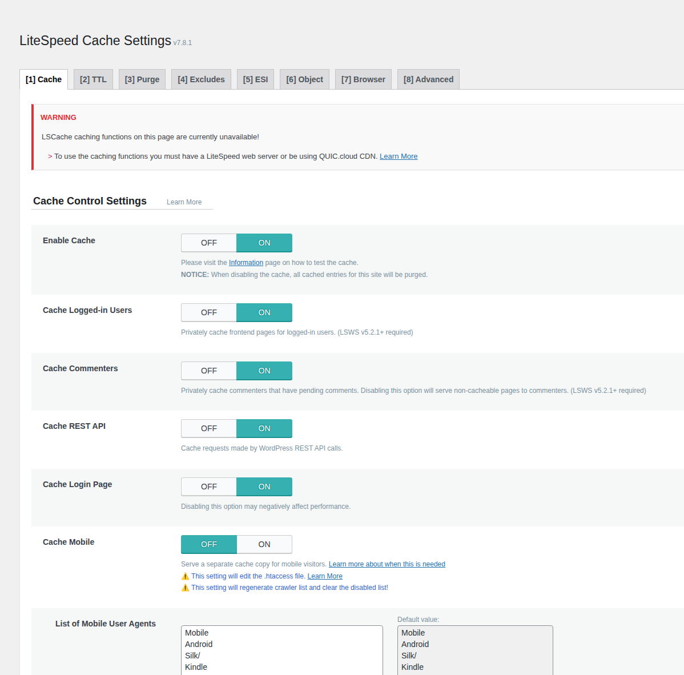Screen dimensions: 684x675
Task: Turn Cache Commenters OFF
Action: pyautogui.click(x=209, y=371)
